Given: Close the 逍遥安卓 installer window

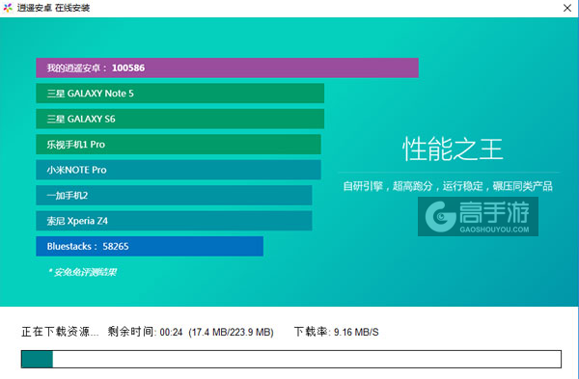Looking at the screenshot, I should (x=567, y=8).
